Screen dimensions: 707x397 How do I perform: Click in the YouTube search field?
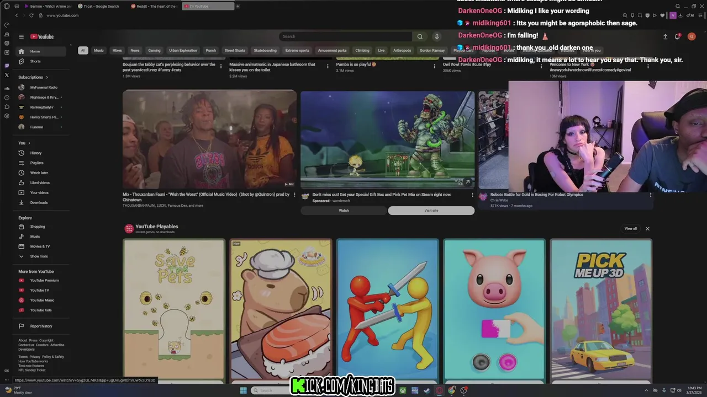click(345, 36)
